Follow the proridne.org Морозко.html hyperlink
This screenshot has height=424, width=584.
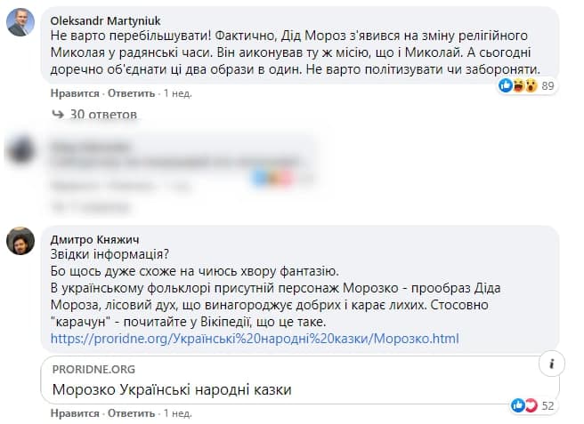[x=254, y=339]
